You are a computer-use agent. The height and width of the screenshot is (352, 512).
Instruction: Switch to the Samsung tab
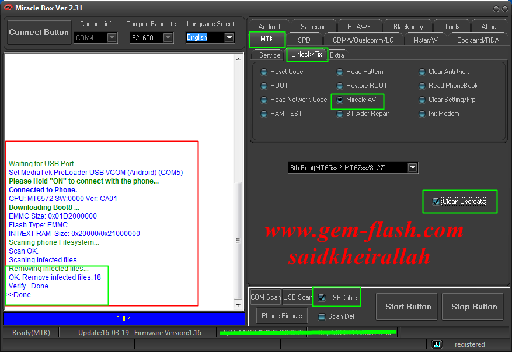[314, 26]
